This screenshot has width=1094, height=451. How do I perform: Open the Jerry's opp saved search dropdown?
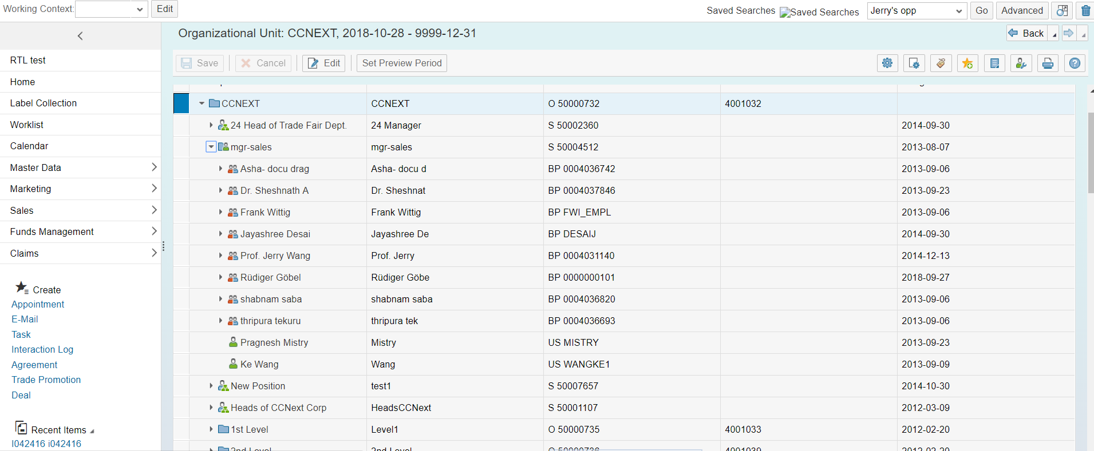click(959, 11)
